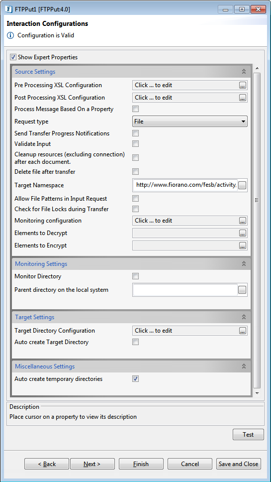Collapse the Source Settings section
Screen dimensions: 271x482
(x=244, y=72)
